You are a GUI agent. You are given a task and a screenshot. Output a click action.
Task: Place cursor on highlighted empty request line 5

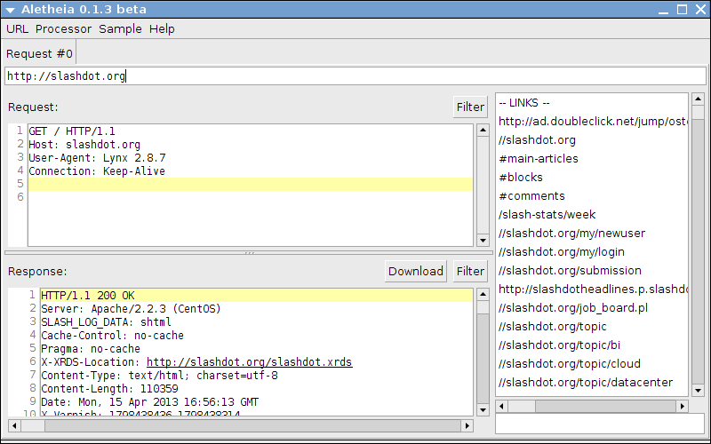[x=251, y=184]
